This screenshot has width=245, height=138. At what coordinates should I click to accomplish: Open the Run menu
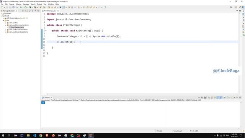coord(45,4)
